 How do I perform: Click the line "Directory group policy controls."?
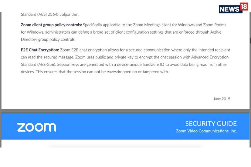click(48, 39)
